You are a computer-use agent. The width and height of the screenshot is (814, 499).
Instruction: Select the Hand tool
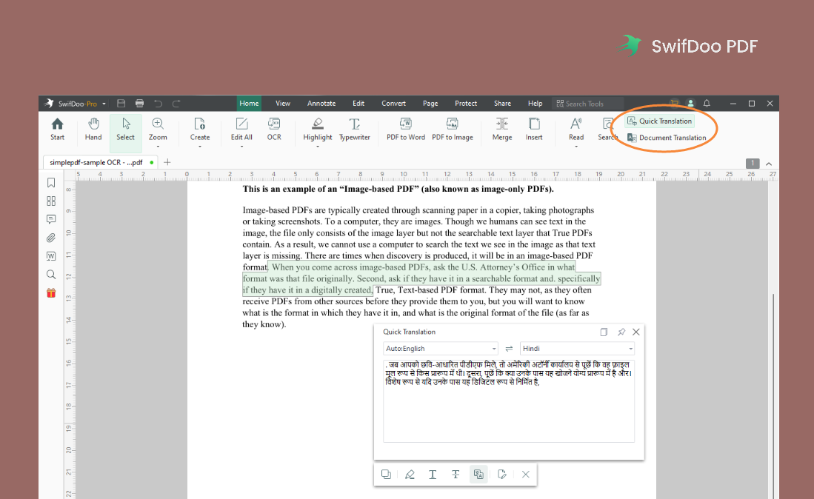(93, 129)
